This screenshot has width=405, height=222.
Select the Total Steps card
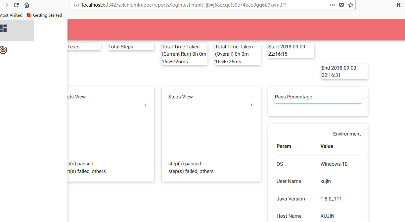[x=131, y=47]
